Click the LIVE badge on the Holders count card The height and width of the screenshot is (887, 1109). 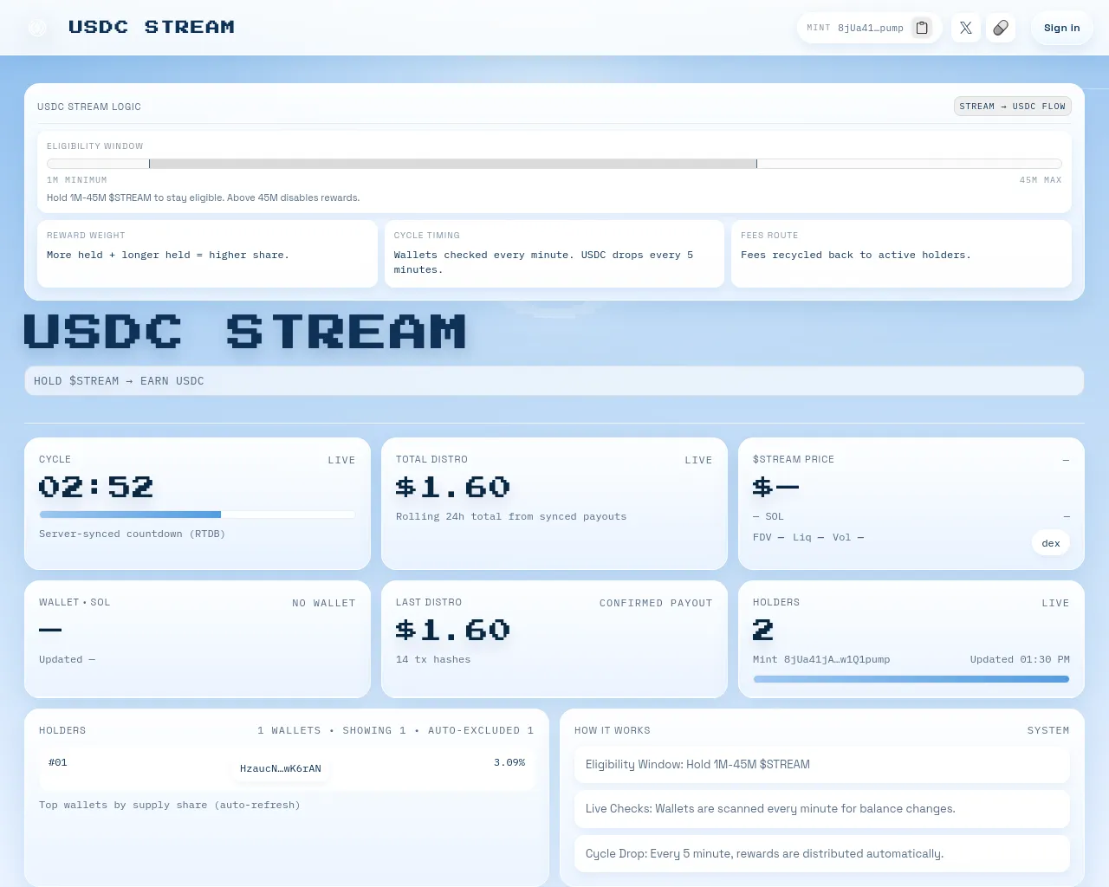tap(1055, 603)
